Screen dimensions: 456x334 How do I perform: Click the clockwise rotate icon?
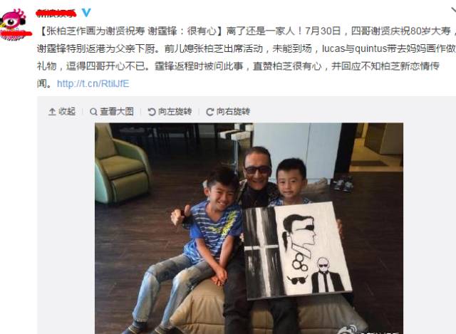point(209,112)
